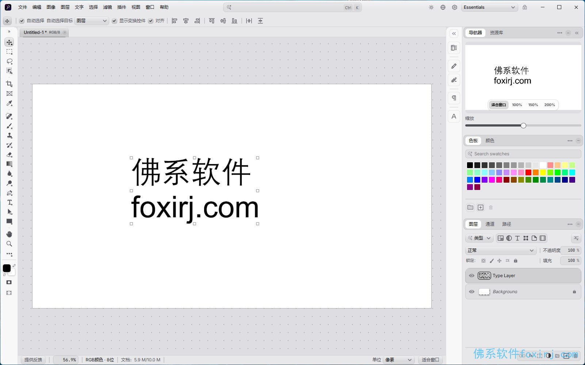
Task: Open the 正常 blend mode dropdown
Action: (x=501, y=251)
